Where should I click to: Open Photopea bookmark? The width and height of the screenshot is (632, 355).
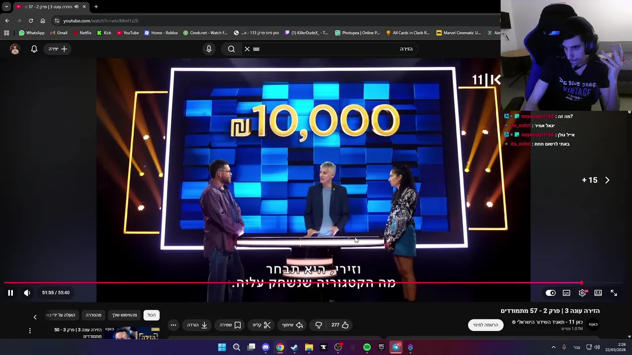coord(357,33)
